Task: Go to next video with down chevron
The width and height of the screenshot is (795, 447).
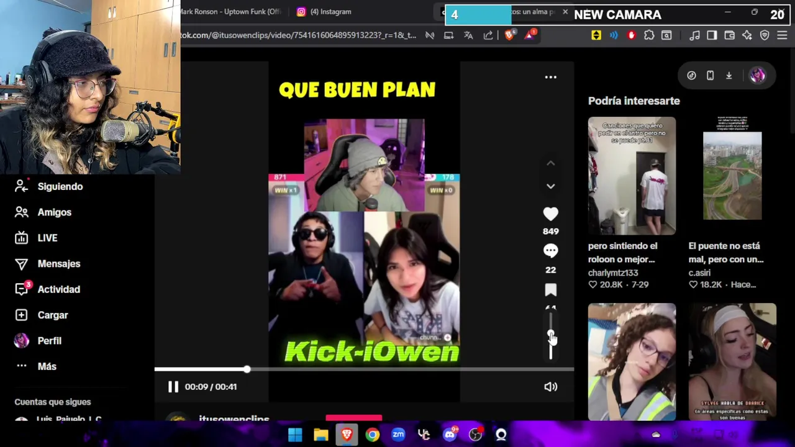Action: pos(550,186)
